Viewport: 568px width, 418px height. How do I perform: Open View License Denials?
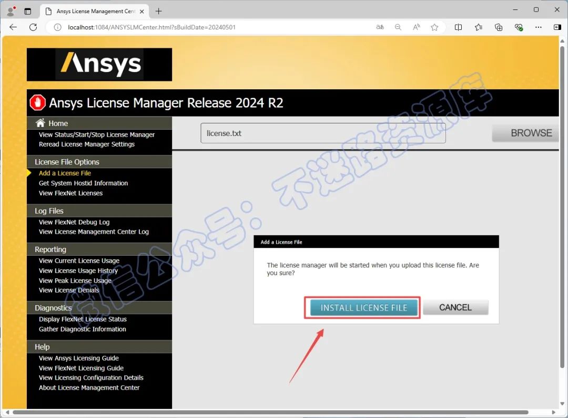(x=69, y=290)
